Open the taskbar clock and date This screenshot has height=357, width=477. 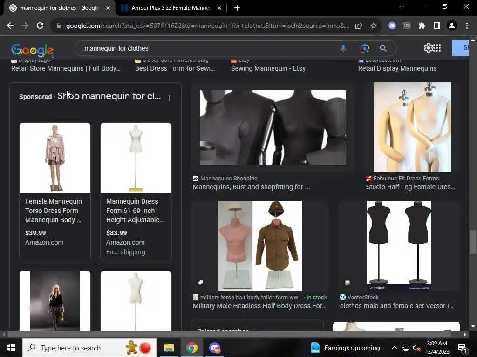pyautogui.click(x=437, y=348)
